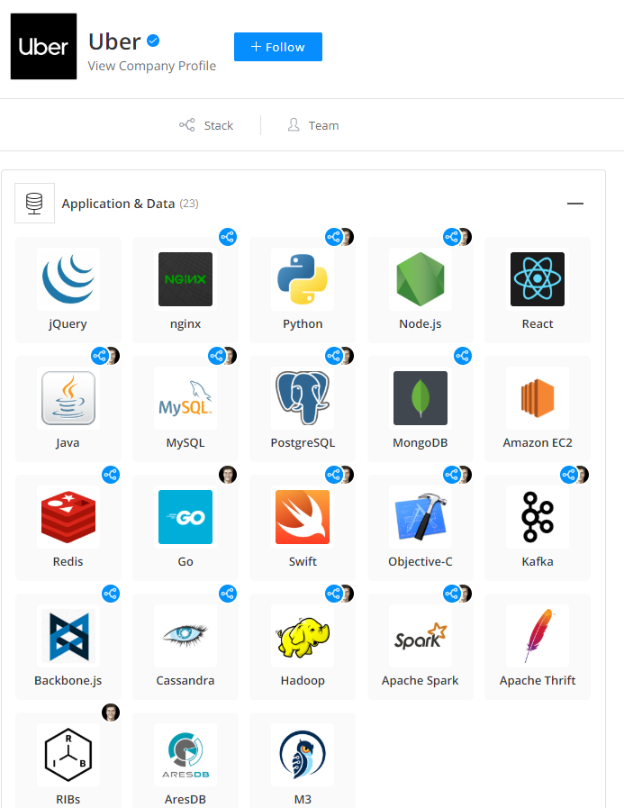
Task: Click the PostgreSQL label text
Action: 303,442
